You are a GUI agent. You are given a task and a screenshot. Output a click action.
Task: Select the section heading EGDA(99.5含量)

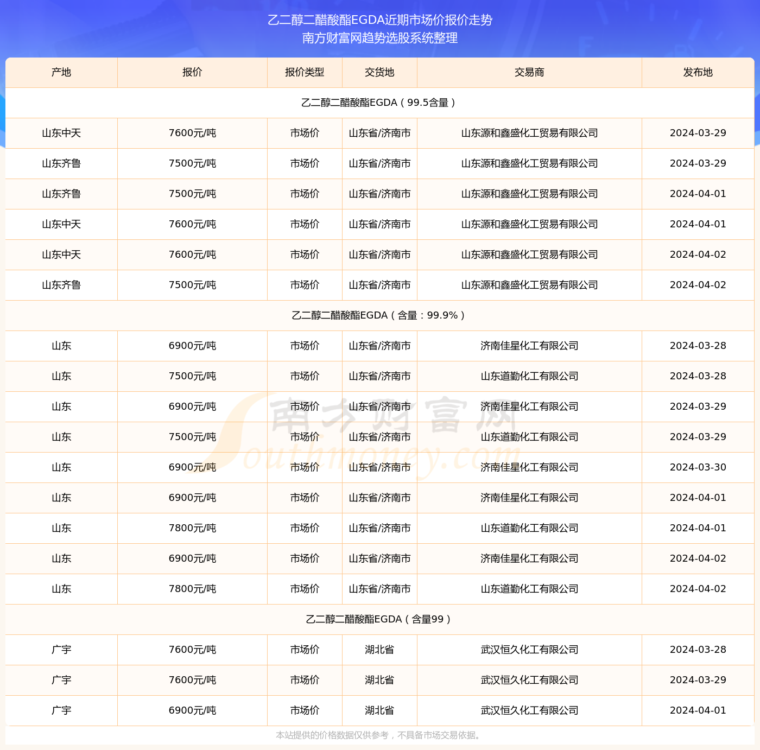click(x=380, y=103)
